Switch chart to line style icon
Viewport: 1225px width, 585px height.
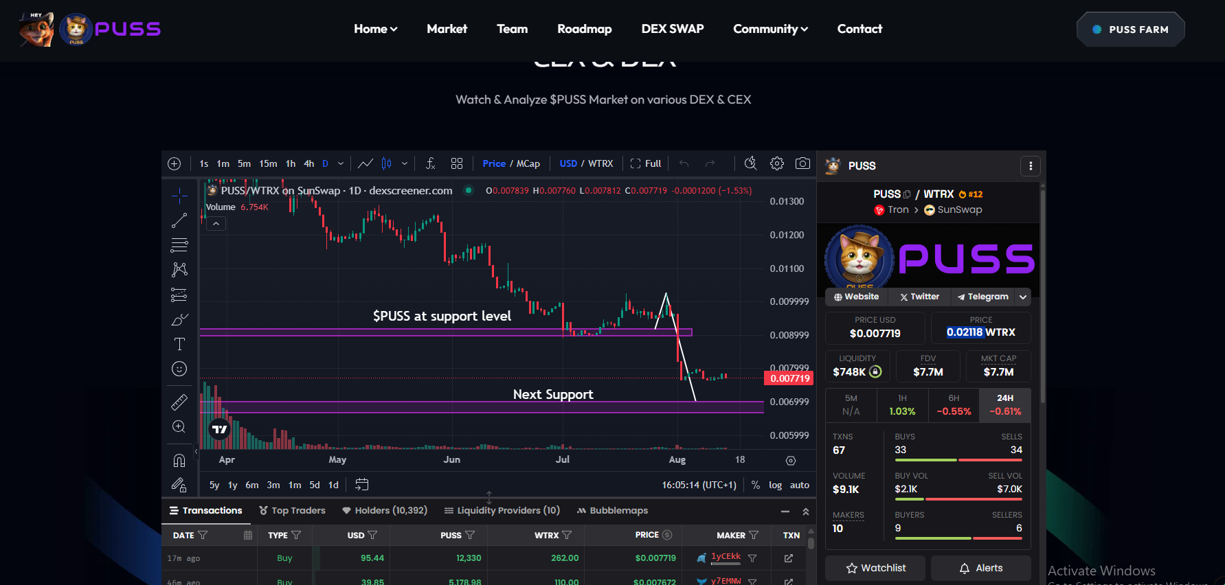click(x=366, y=163)
